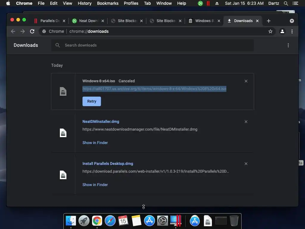
Task: Open the Chrome profile avatar menu
Action: (x=282, y=31)
